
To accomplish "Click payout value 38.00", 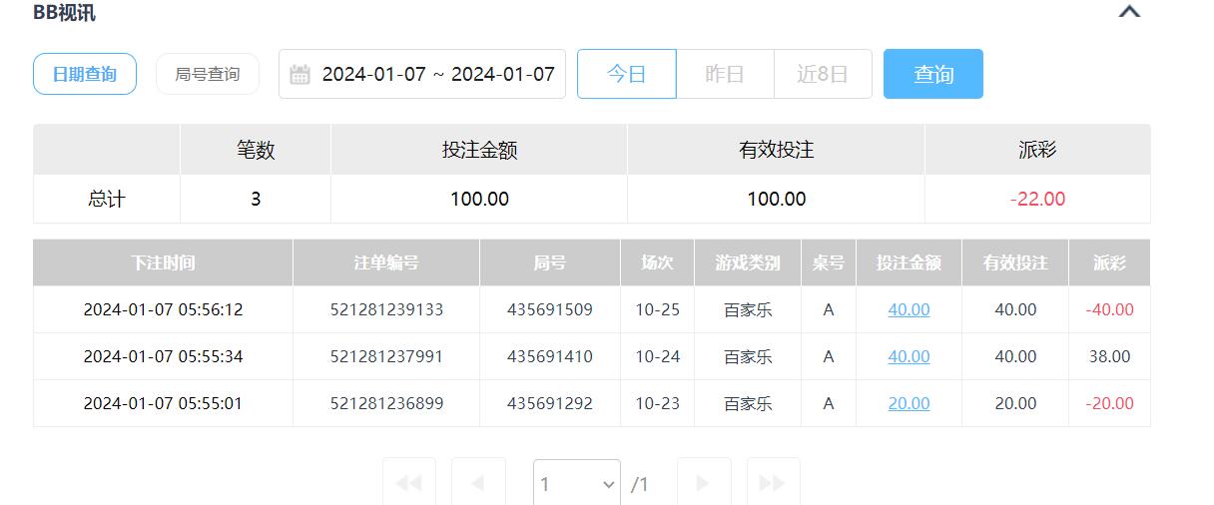I will [1109, 356].
